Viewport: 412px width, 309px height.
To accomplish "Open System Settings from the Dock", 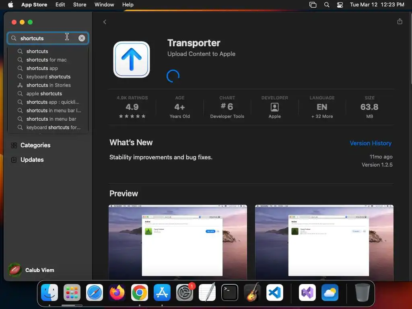I will tap(184, 293).
